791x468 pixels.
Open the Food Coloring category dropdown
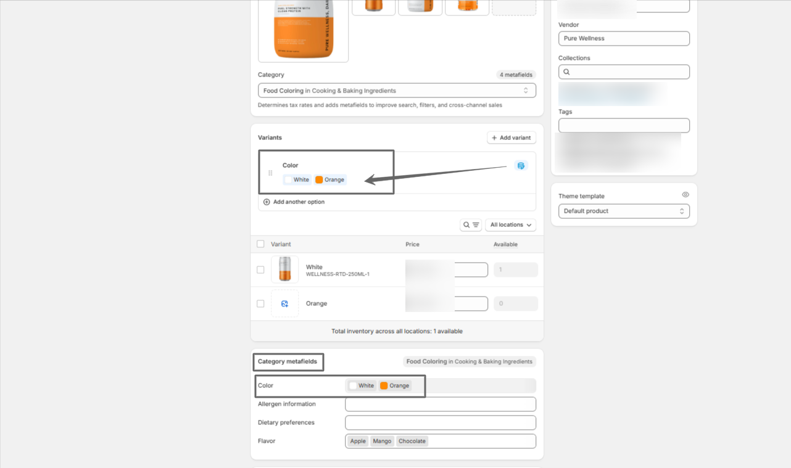(397, 91)
